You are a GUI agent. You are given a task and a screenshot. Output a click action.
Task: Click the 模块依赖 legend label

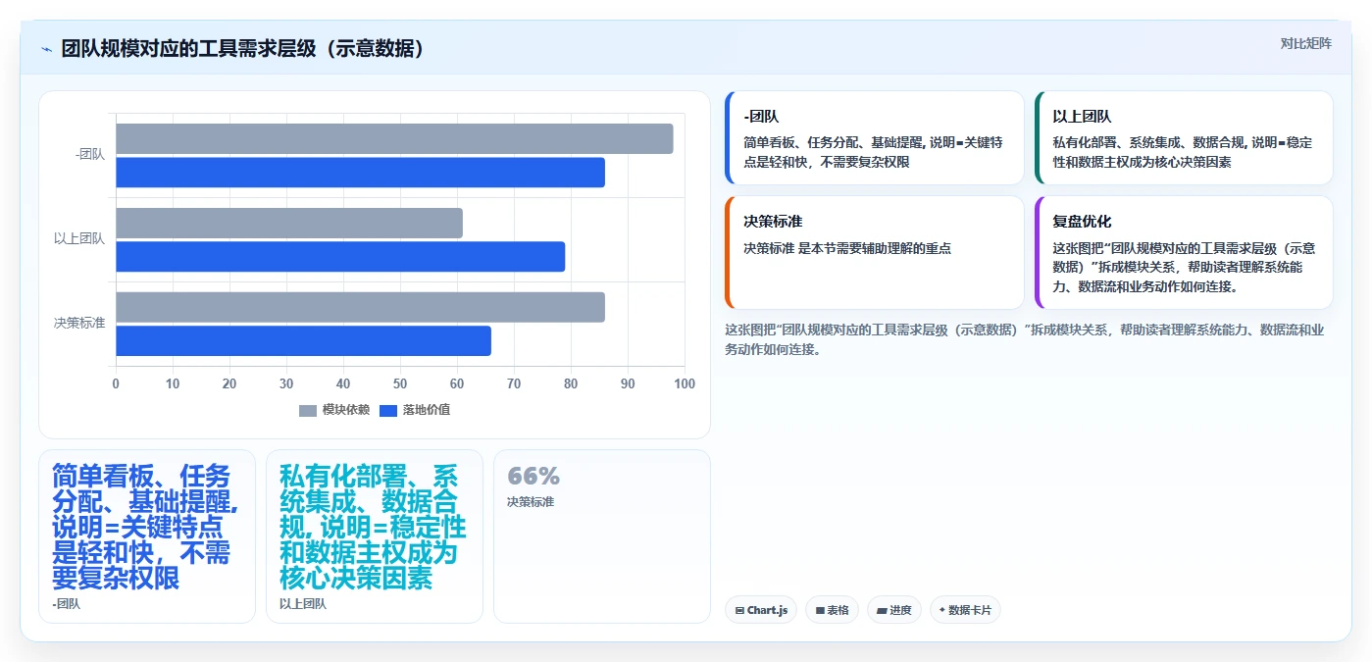[346, 410]
